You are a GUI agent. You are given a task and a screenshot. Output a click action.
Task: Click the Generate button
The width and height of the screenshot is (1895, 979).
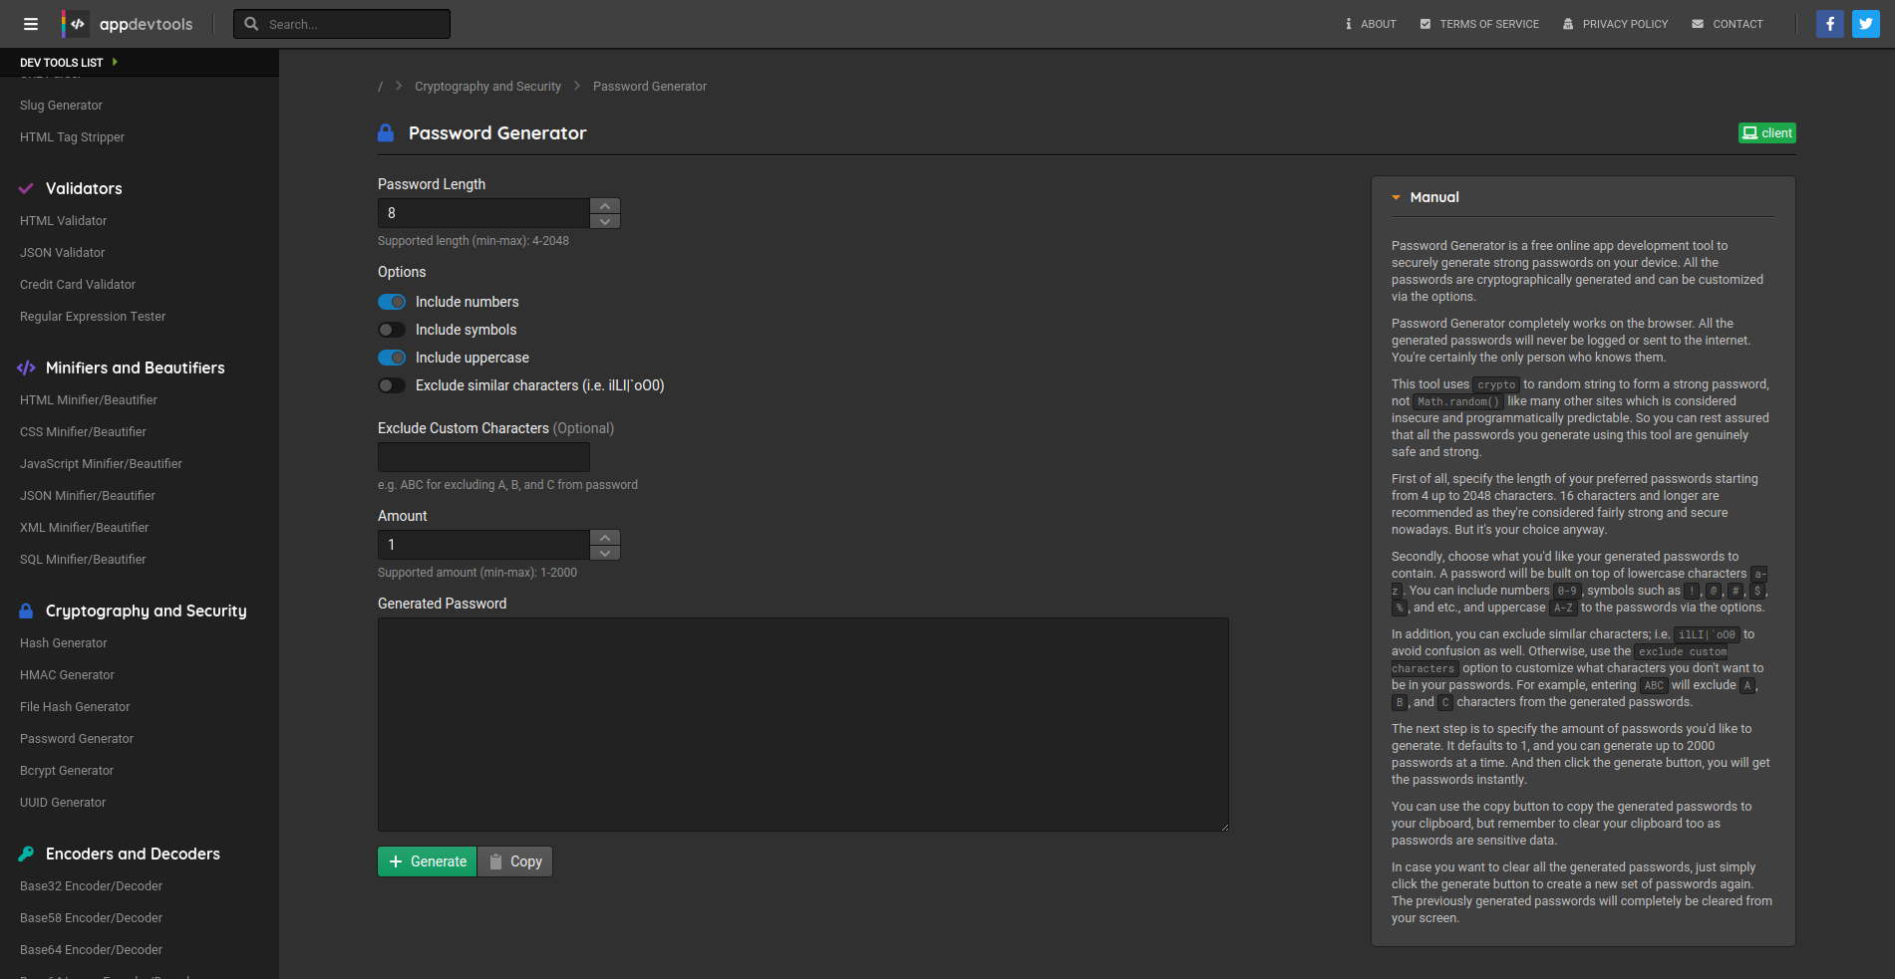[x=428, y=861]
